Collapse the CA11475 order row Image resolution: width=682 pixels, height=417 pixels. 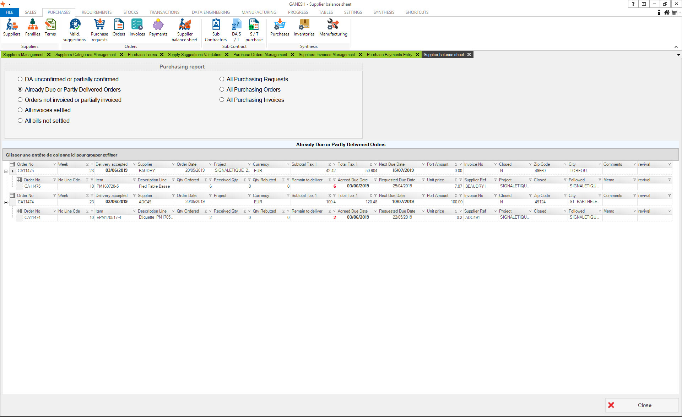pyautogui.click(x=6, y=171)
